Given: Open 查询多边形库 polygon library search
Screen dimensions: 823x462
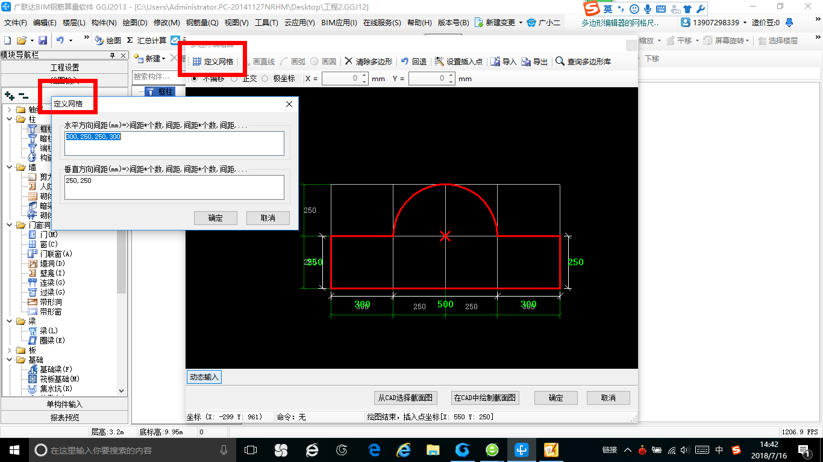Looking at the screenshot, I should [583, 61].
